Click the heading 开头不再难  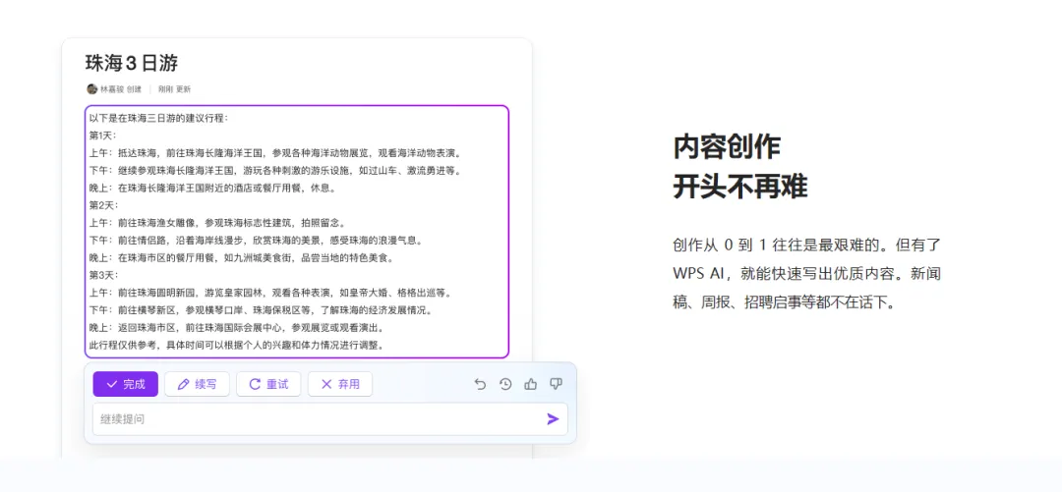tap(740, 187)
